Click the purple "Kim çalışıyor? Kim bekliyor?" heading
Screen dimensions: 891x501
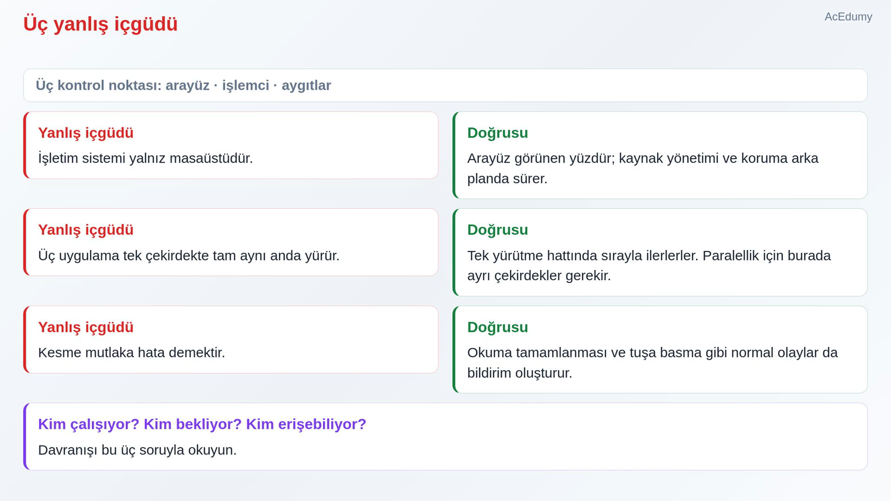(202, 424)
